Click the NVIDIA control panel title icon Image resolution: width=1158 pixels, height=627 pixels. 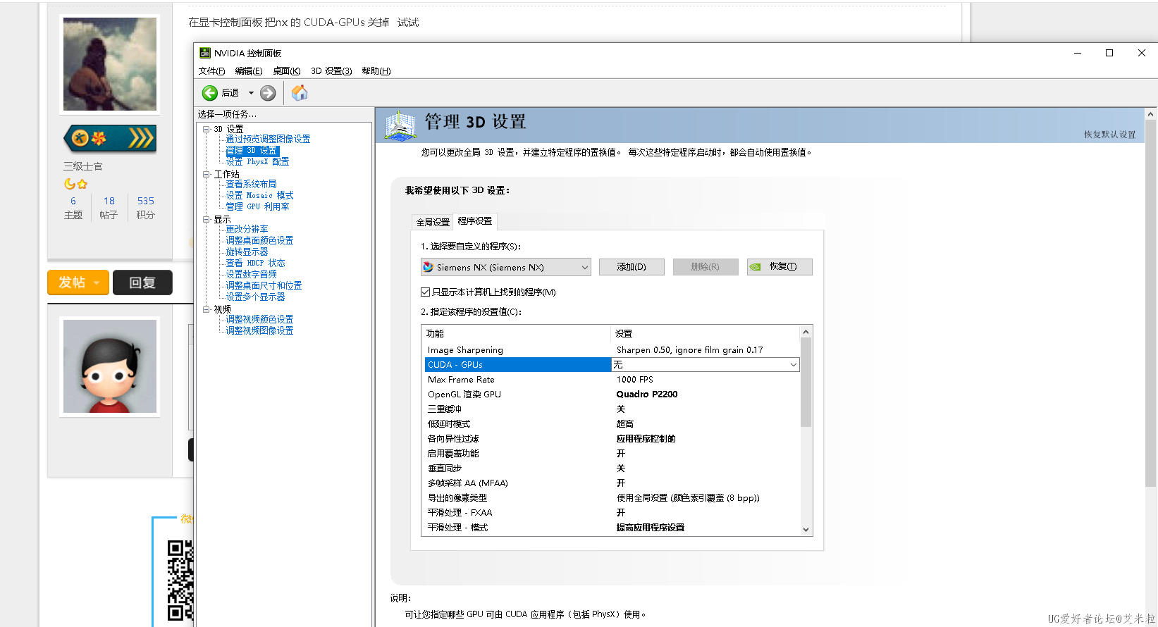click(x=205, y=53)
